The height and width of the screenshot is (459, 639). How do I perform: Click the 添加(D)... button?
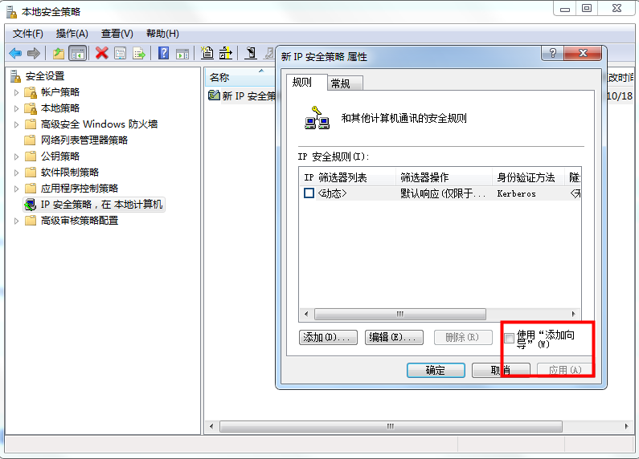[328, 337]
